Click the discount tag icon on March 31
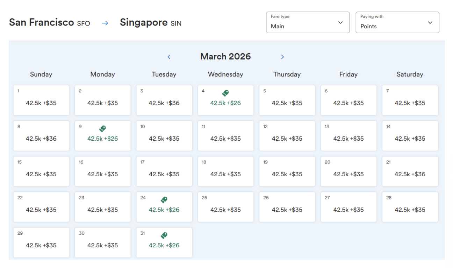Screen dimensions: 453x268 pos(164,235)
